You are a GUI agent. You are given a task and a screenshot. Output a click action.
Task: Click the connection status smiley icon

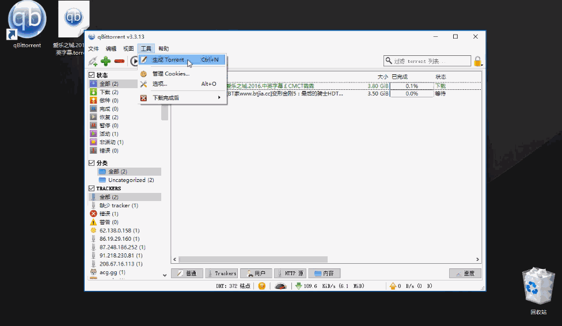click(x=261, y=286)
